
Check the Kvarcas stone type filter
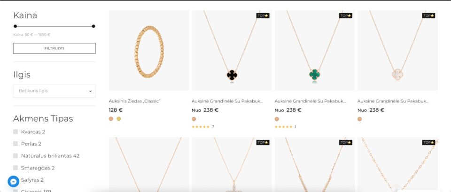[16, 132]
